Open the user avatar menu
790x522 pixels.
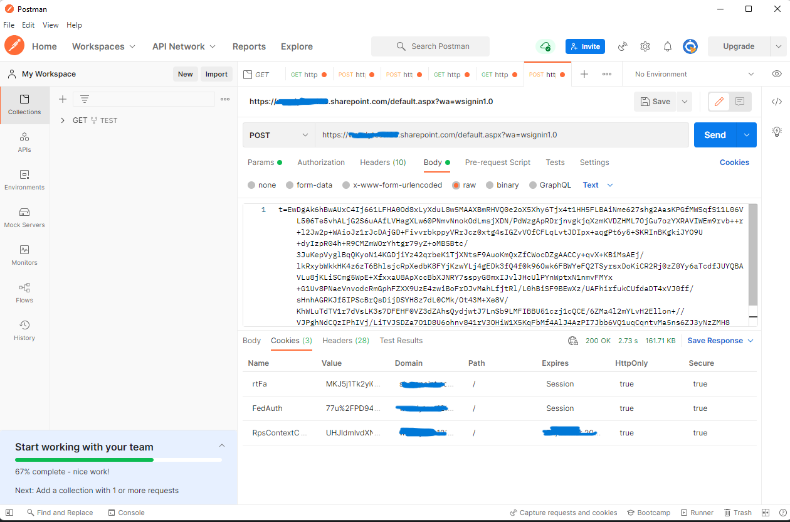(x=690, y=46)
